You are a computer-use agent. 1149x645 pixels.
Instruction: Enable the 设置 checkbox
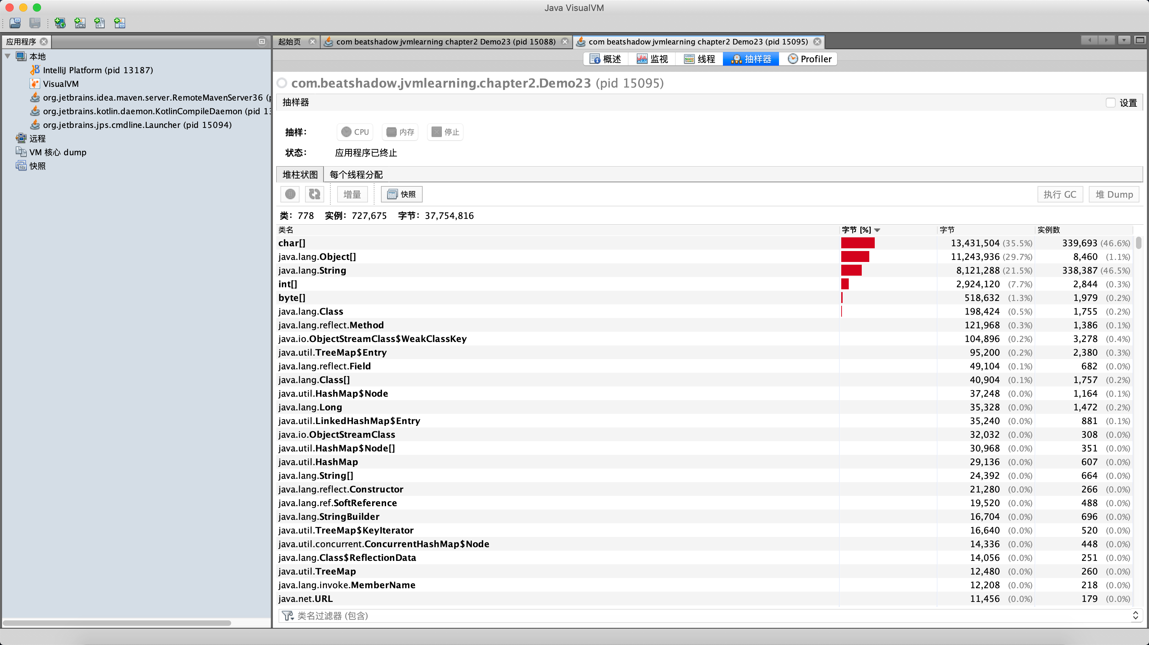tap(1111, 103)
